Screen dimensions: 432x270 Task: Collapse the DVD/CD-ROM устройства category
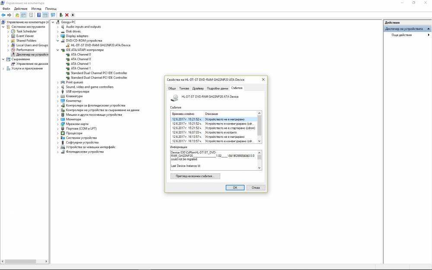click(x=58, y=41)
